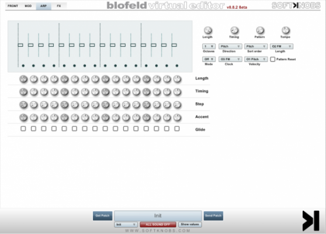Screen dimensions: 326x234
Task: Tick the Glide checkbox for step 9
Action: coord(105,129)
